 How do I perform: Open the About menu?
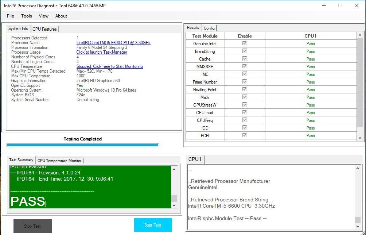pyautogui.click(x=61, y=16)
